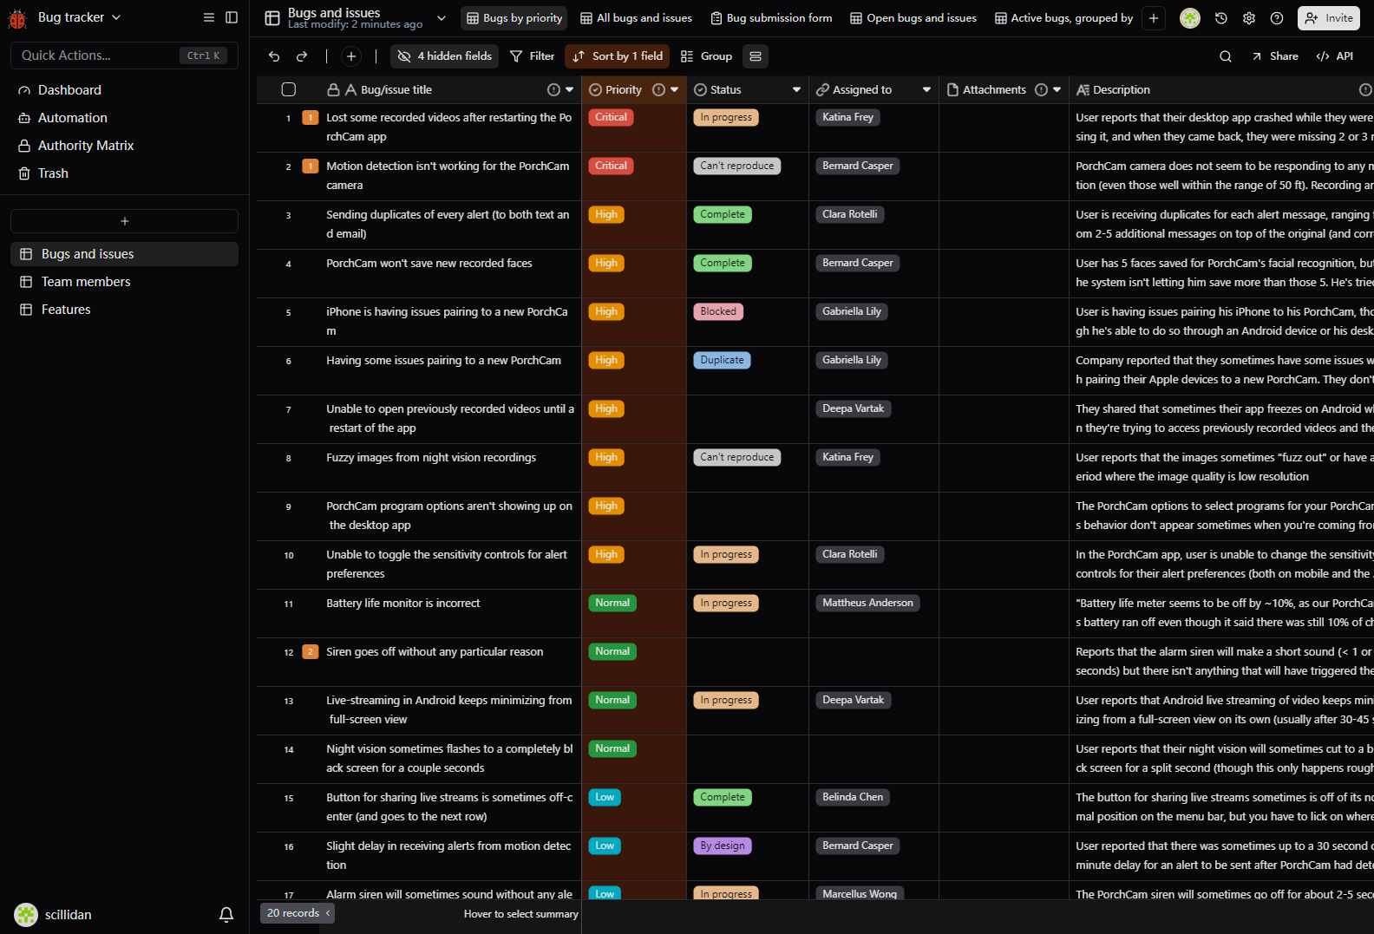
Task: Click the Quick Actions search field
Action: click(x=124, y=56)
